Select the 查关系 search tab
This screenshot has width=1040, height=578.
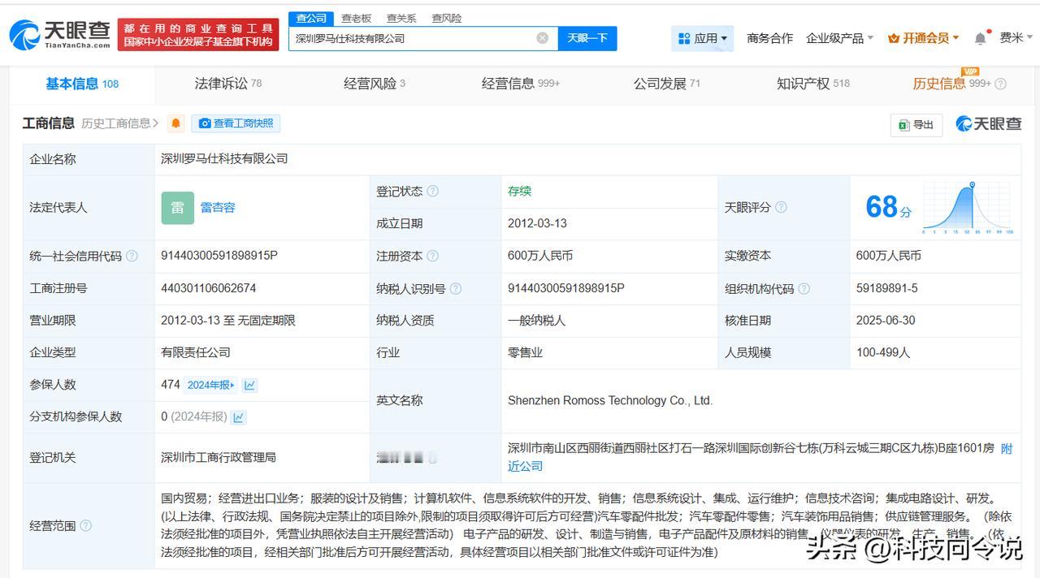pyautogui.click(x=401, y=18)
